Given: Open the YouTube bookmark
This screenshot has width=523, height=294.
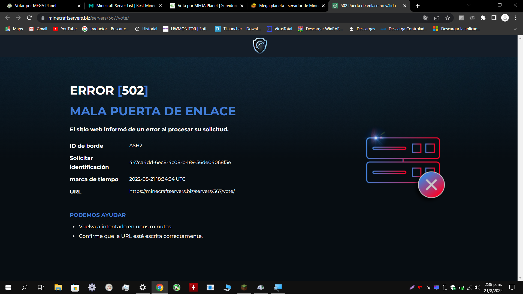Looking at the screenshot, I should pyautogui.click(x=65, y=29).
